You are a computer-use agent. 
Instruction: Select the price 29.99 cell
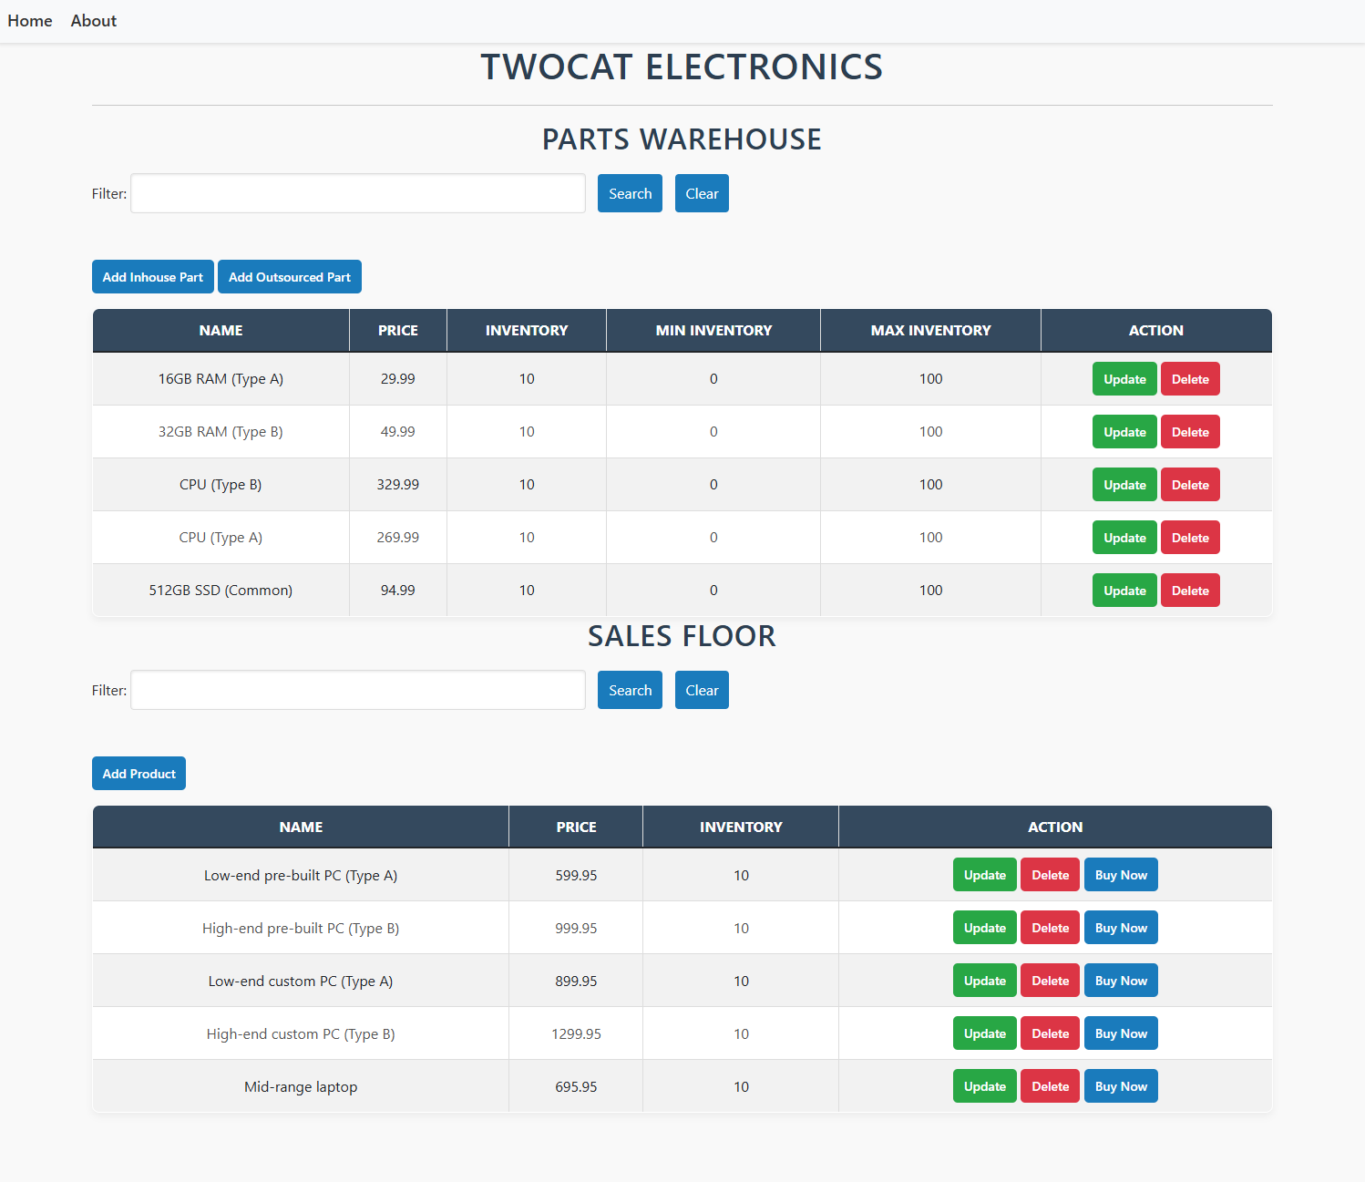pyautogui.click(x=398, y=379)
